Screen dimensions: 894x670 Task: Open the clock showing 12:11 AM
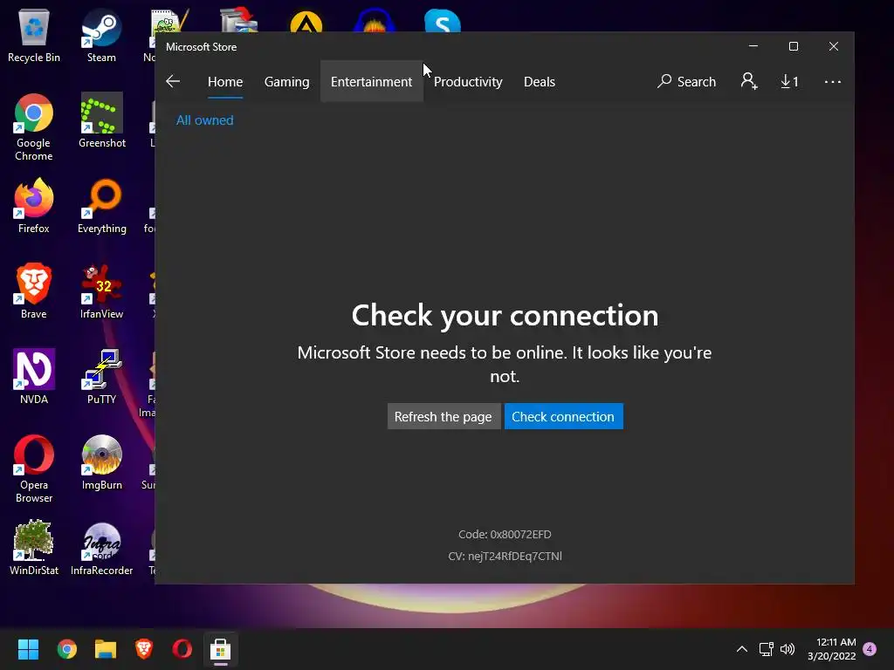coord(832,649)
